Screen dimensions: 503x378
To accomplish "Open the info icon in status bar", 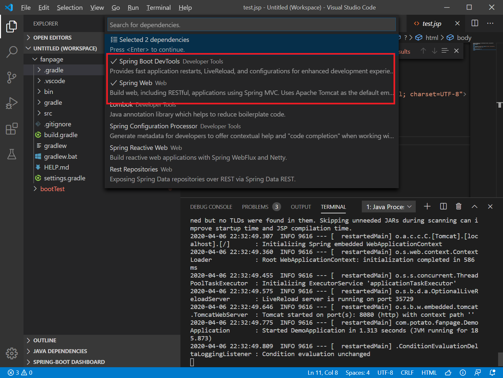I will coord(463,373).
